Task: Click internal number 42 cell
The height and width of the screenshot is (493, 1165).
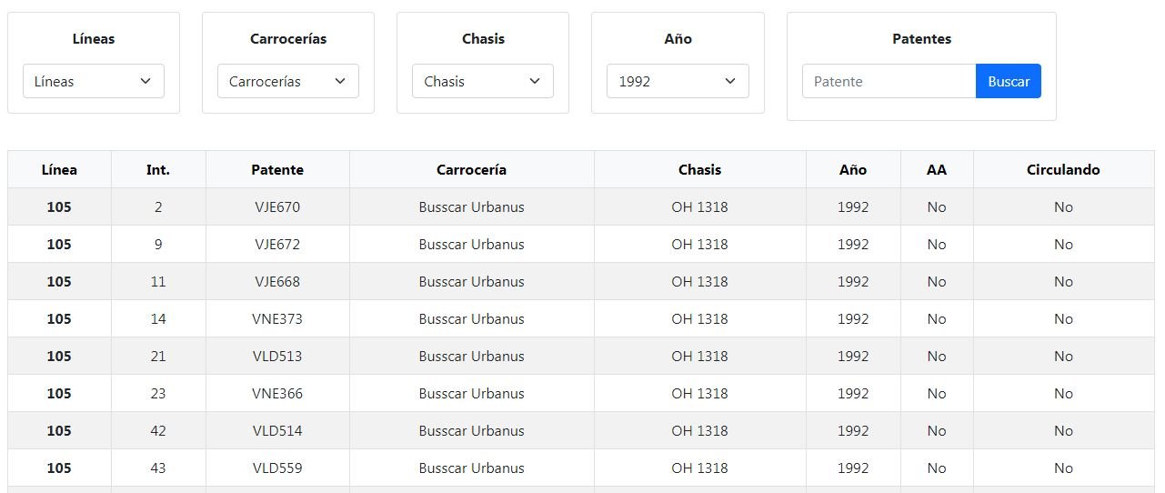Action: 158,430
